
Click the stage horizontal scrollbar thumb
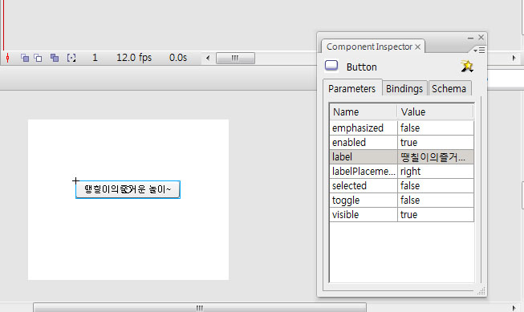pos(200,308)
